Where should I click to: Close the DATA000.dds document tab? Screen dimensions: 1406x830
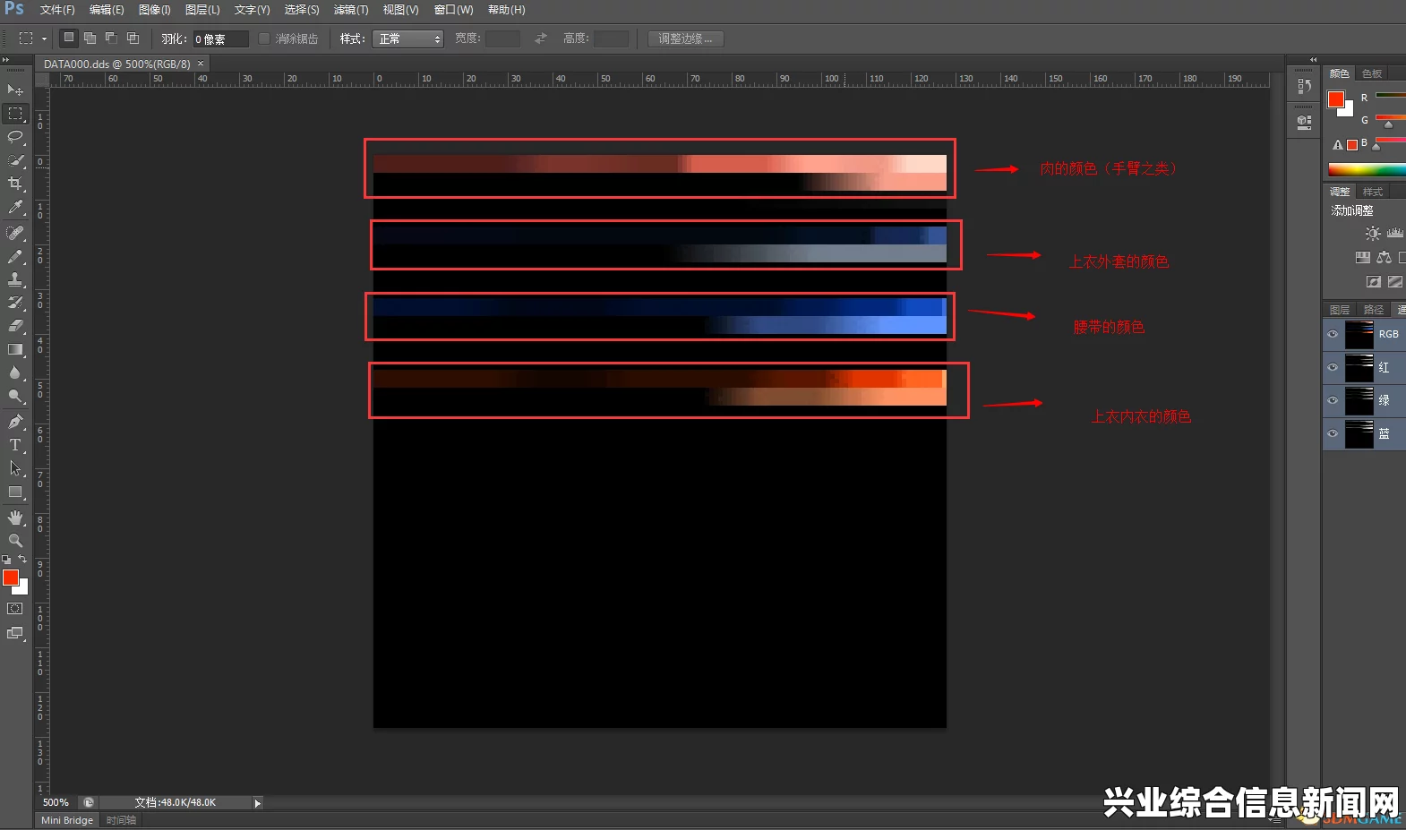pyautogui.click(x=201, y=64)
